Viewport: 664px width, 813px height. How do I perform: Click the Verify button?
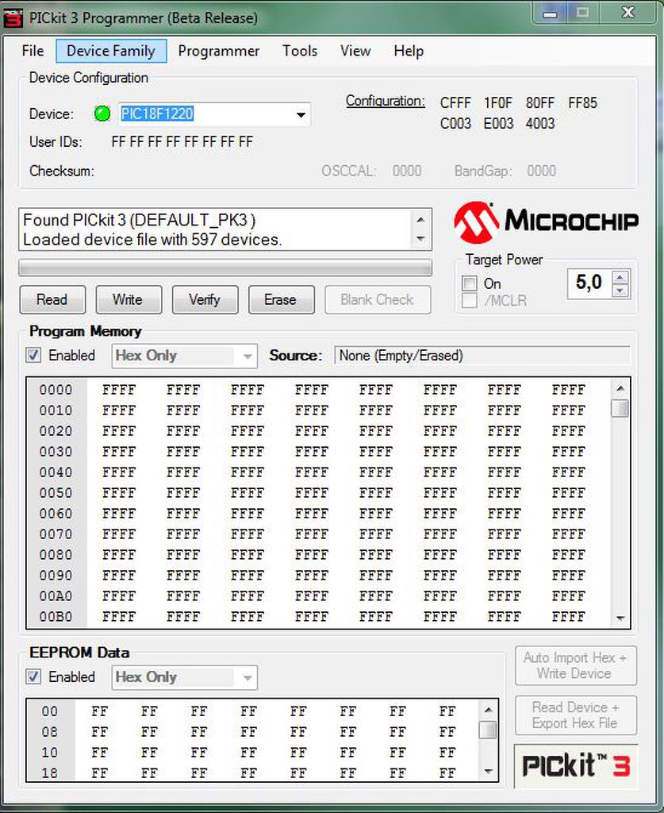coord(205,299)
